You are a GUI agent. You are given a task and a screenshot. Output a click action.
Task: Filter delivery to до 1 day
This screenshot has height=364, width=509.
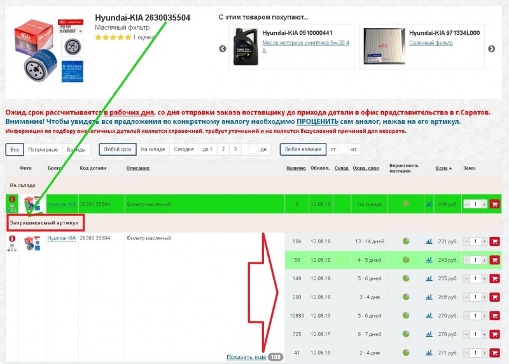[207, 149]
